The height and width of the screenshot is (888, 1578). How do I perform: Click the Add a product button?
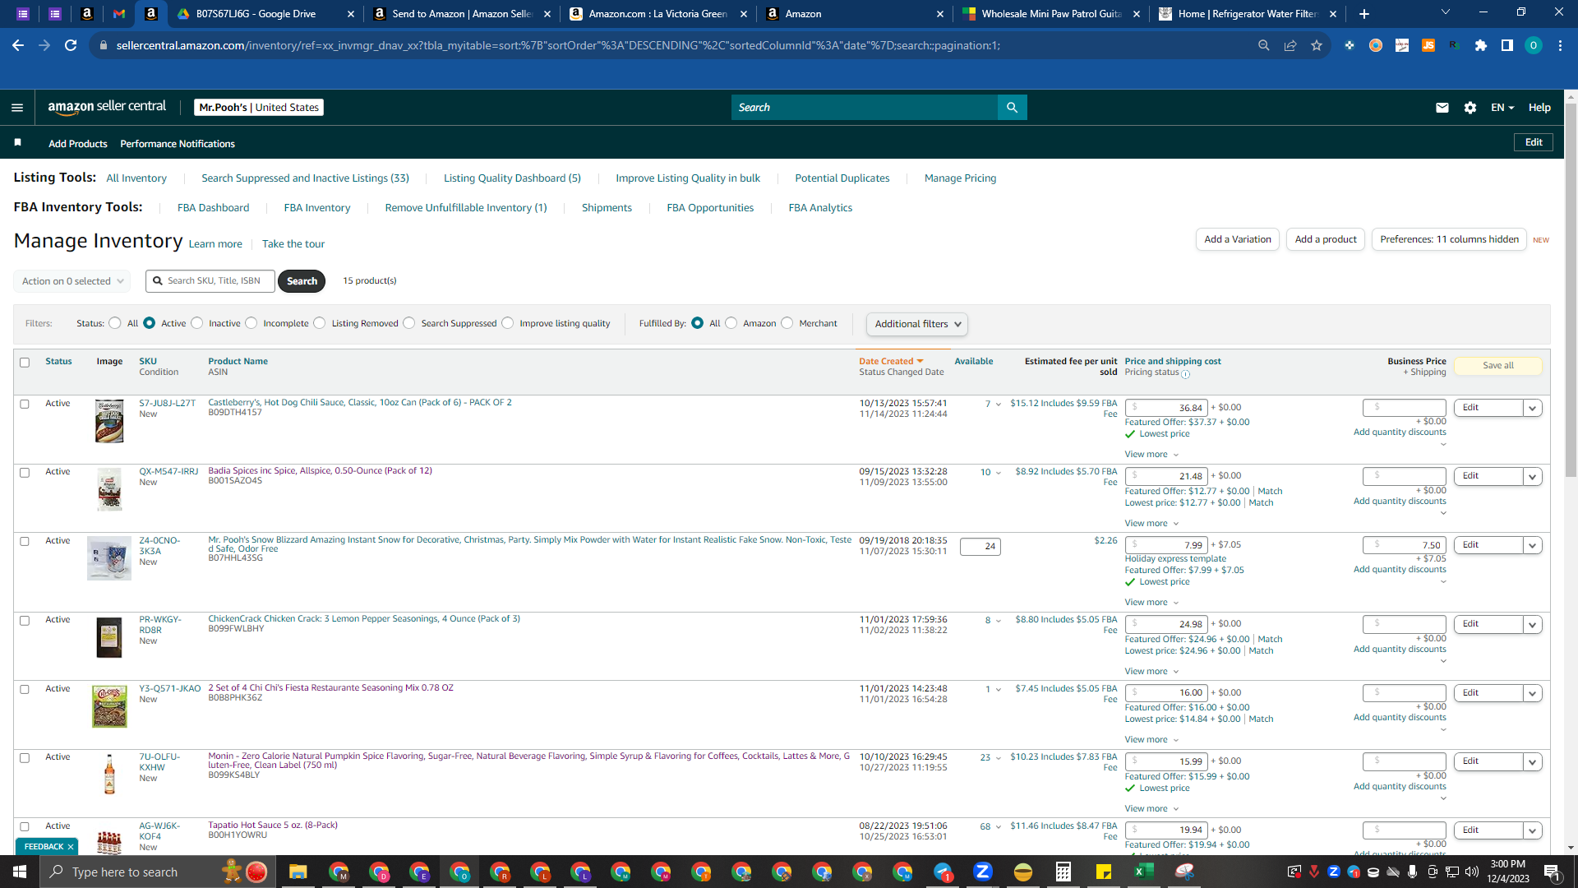(1326, 239)
